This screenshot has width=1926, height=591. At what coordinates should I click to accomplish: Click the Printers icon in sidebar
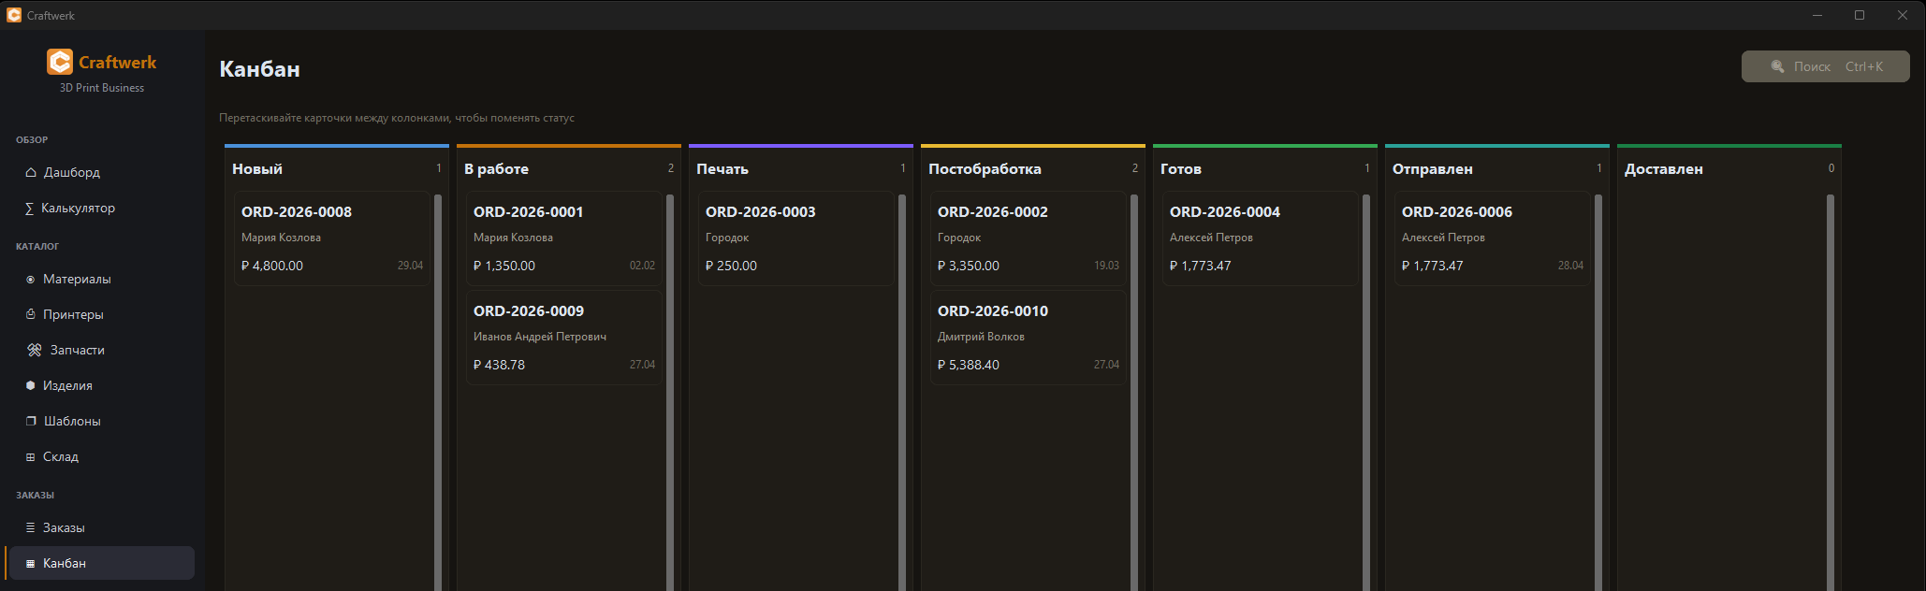(x=31, y=314)
